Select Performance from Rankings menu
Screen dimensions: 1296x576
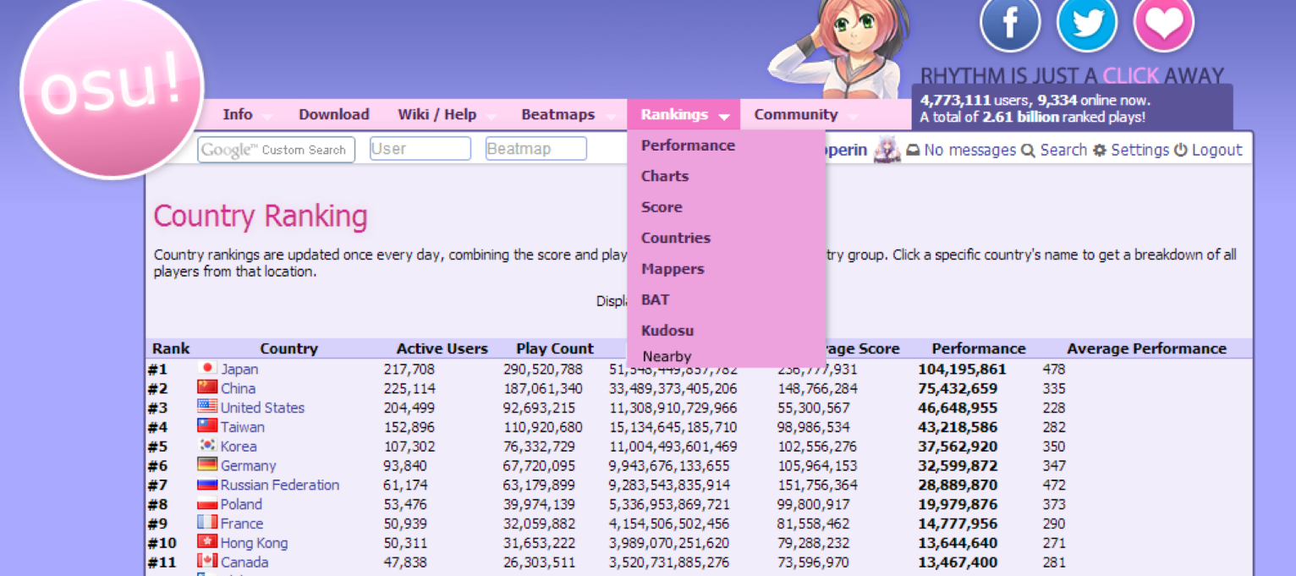pos(688,145)
